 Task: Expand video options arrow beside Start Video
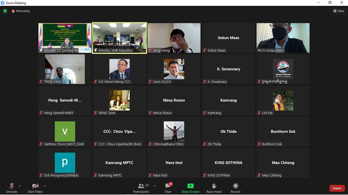(x=45, y=186)
